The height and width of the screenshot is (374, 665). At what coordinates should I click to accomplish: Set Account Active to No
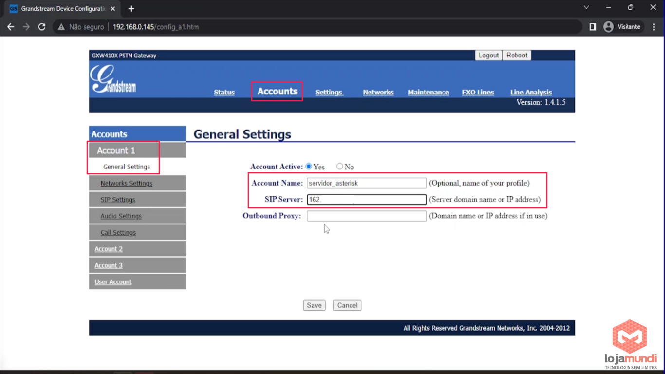click(x=340, y=167)
